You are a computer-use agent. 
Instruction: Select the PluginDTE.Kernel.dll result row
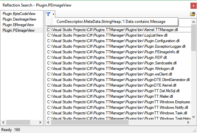point(119,85)
